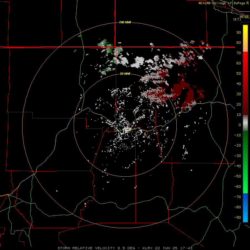The height and width of the screenshot is (250, 250).
Task: Click the 50 value on the velocity scale
Action: coord(239,74)
